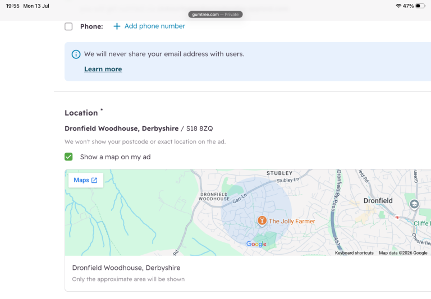
Task: Click the school marker near Dronfield
Action: [414, 204]
